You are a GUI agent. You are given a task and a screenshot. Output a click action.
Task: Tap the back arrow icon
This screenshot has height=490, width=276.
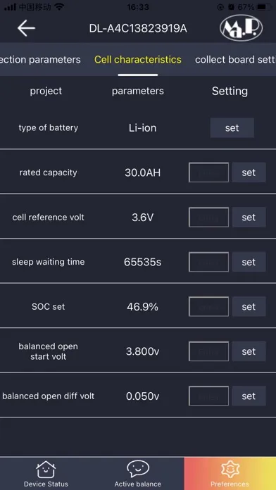(26, 28)
